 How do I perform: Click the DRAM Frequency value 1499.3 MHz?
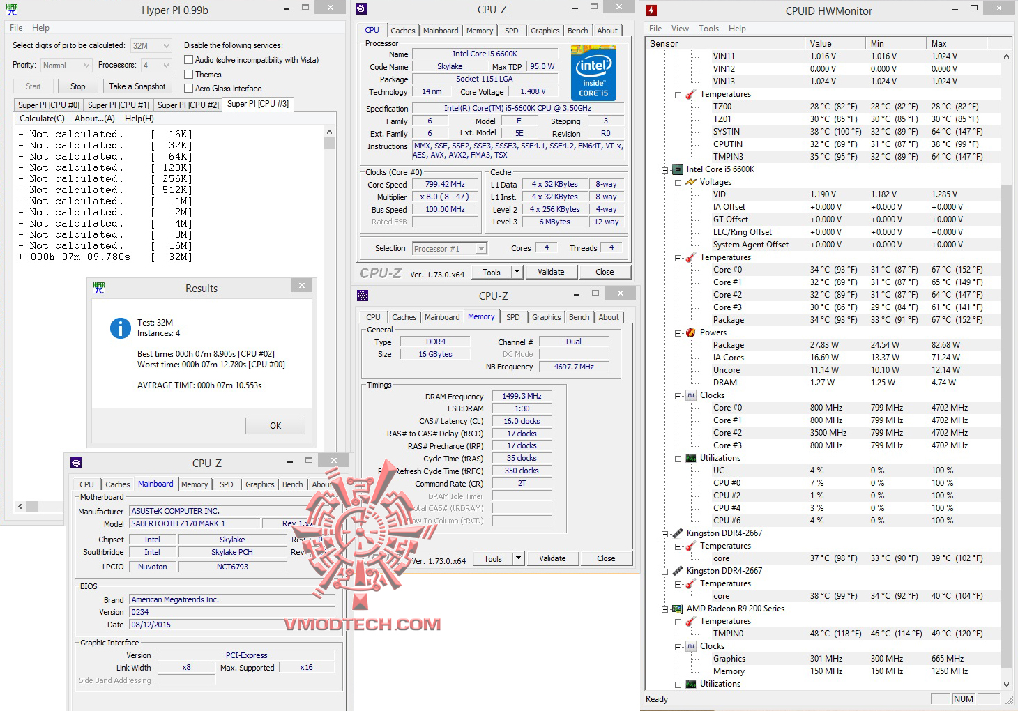click(x=522, y=396)
